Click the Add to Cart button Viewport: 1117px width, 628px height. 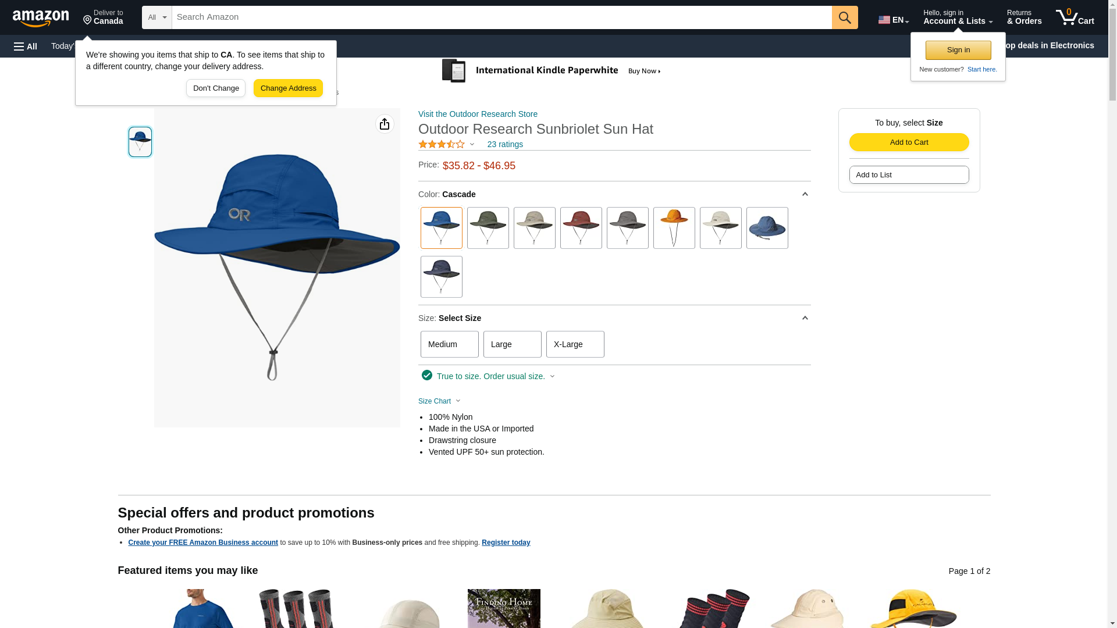(x=909, y=142)
